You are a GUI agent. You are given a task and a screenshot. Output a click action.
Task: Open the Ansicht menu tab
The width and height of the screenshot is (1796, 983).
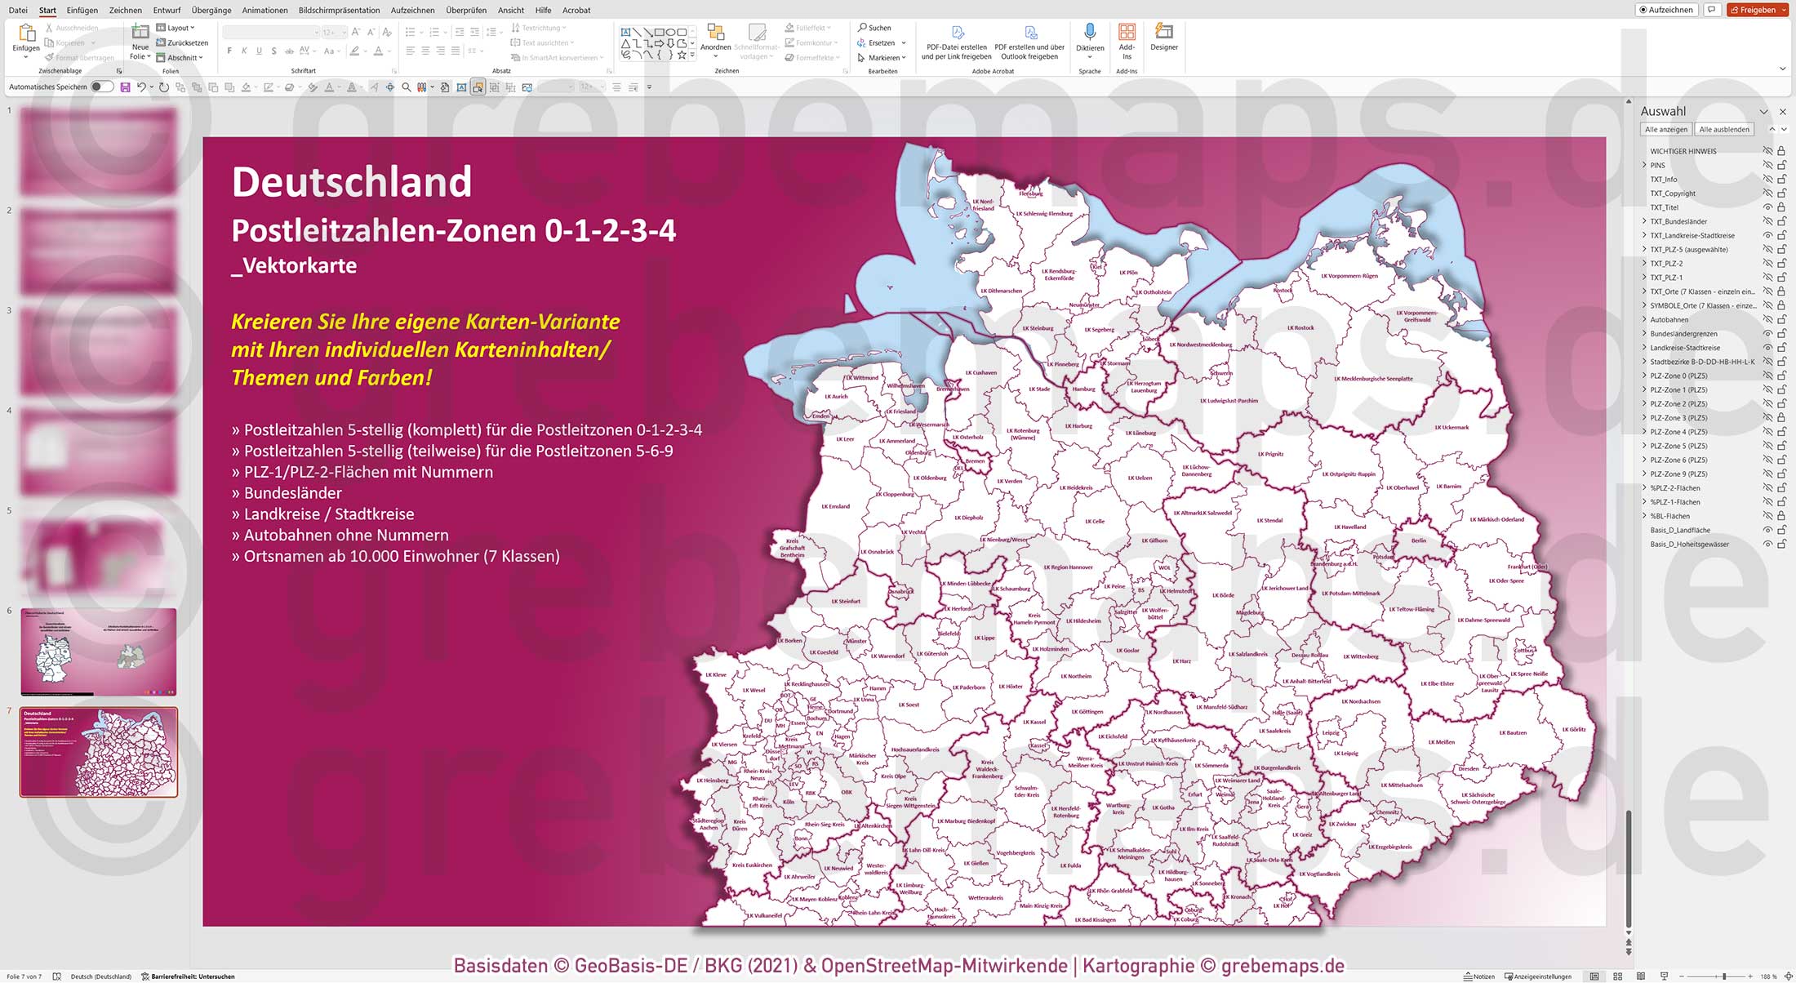(x=510, y=10)
